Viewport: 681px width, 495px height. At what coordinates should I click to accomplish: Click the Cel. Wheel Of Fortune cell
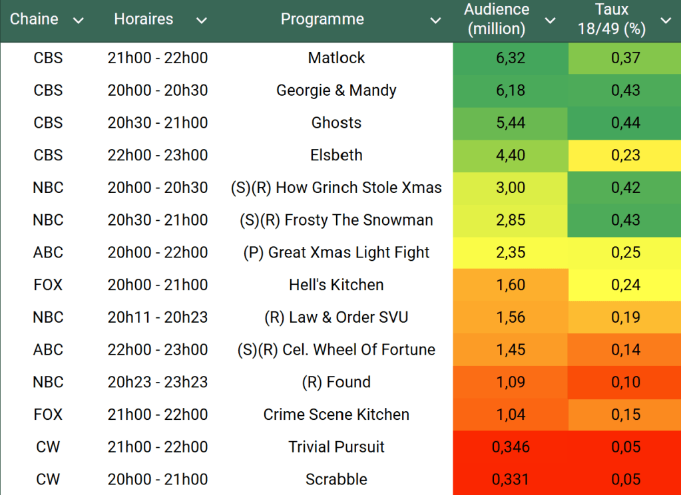[x=336, y=349]
